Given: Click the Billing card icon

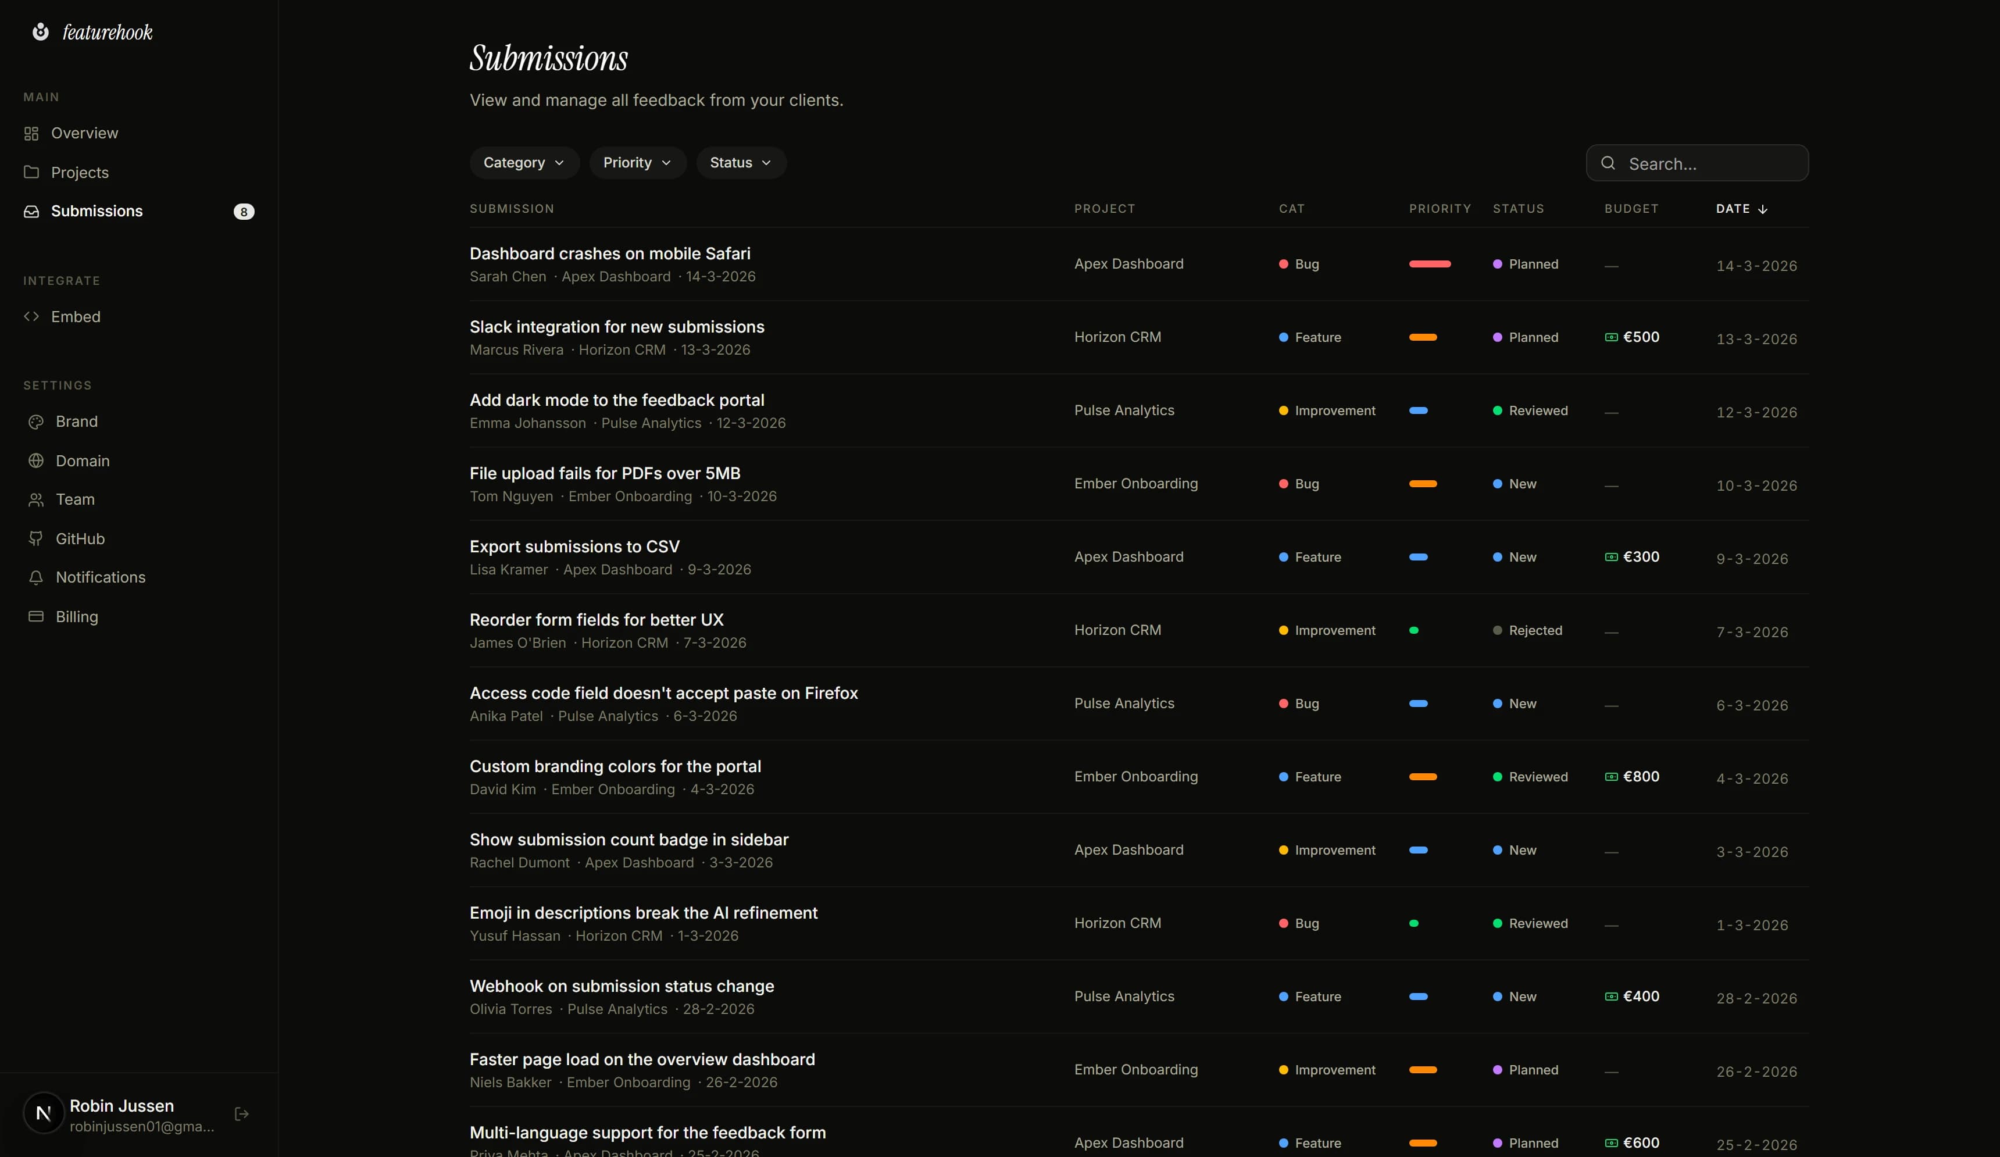Looking at the screenshot, I should coord(37,617).
